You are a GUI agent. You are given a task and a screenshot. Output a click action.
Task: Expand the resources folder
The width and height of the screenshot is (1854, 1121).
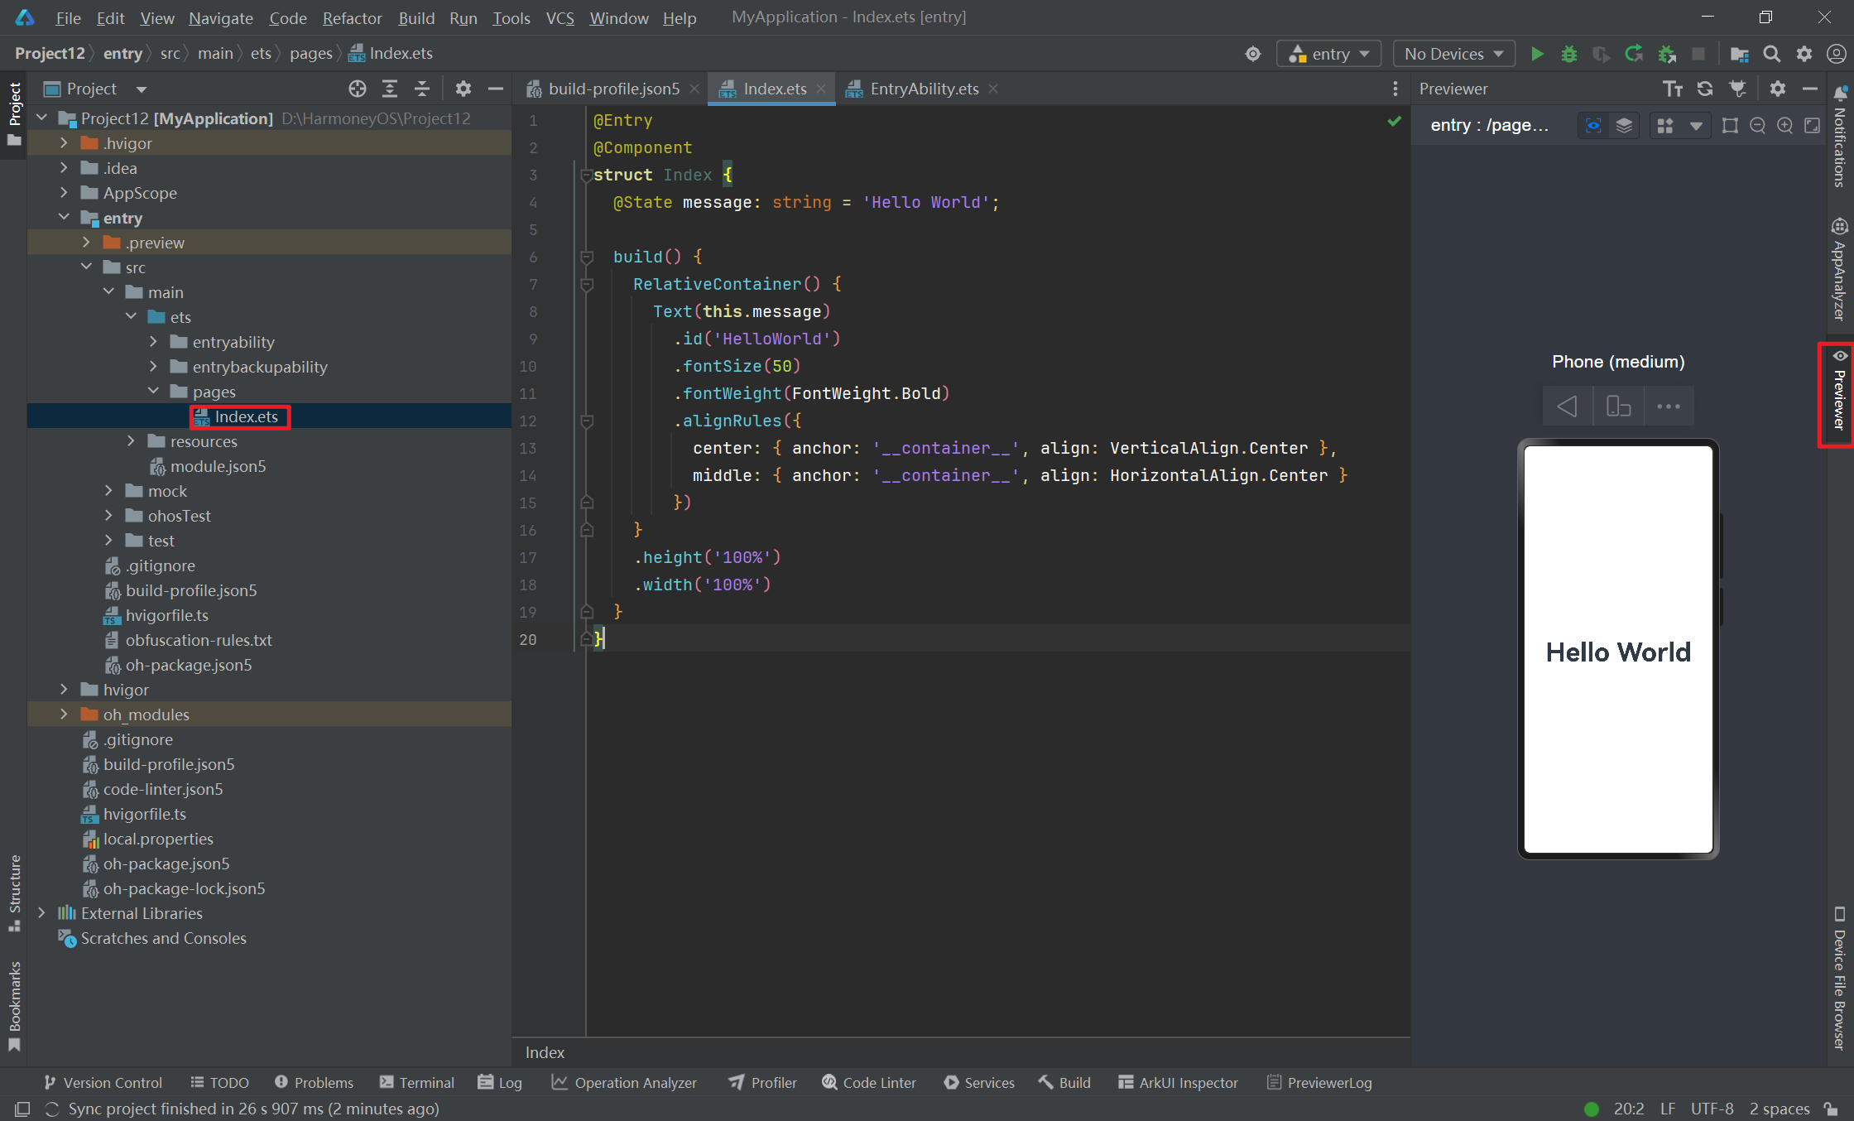click(131, 441)
